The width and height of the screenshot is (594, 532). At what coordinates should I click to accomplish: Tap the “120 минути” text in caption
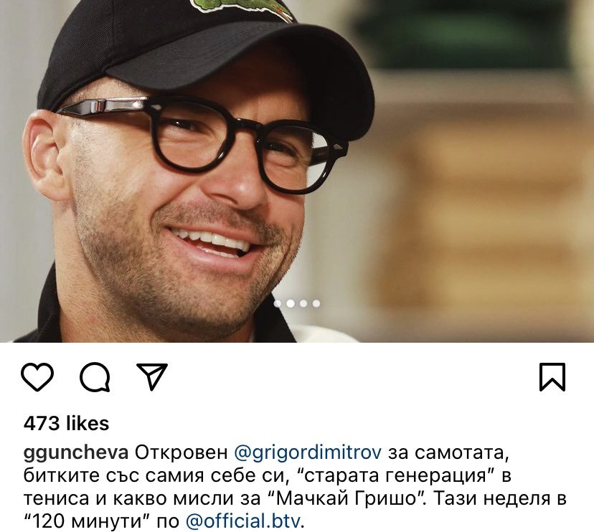pos(85,521)
